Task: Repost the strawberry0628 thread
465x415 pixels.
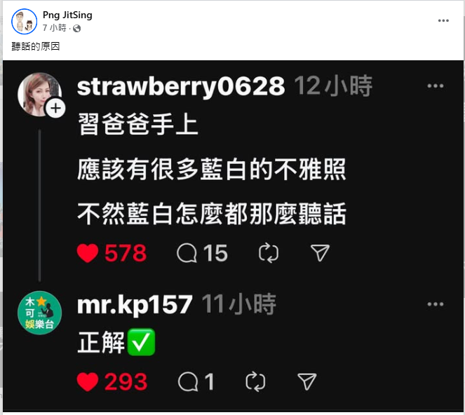Action: click(269, 254)
